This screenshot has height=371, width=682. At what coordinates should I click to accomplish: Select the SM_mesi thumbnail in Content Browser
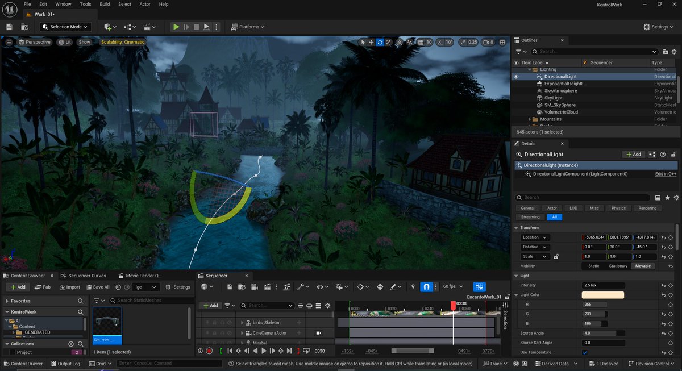[106, 324]
